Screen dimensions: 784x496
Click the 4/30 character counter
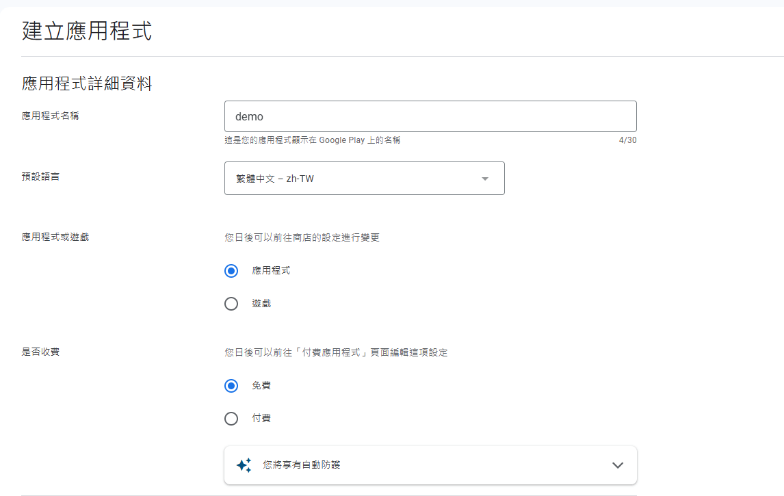pos(627,140)
